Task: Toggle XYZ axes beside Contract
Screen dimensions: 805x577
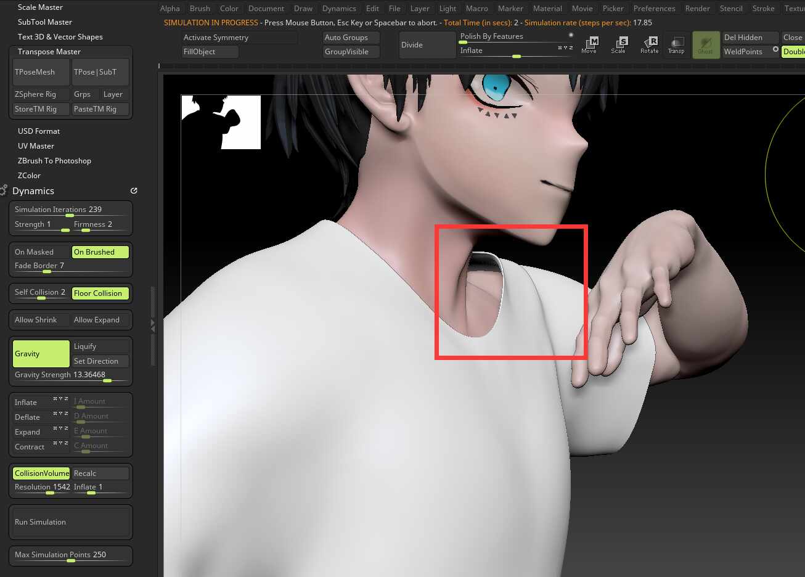Action: (x=60, y=443)
